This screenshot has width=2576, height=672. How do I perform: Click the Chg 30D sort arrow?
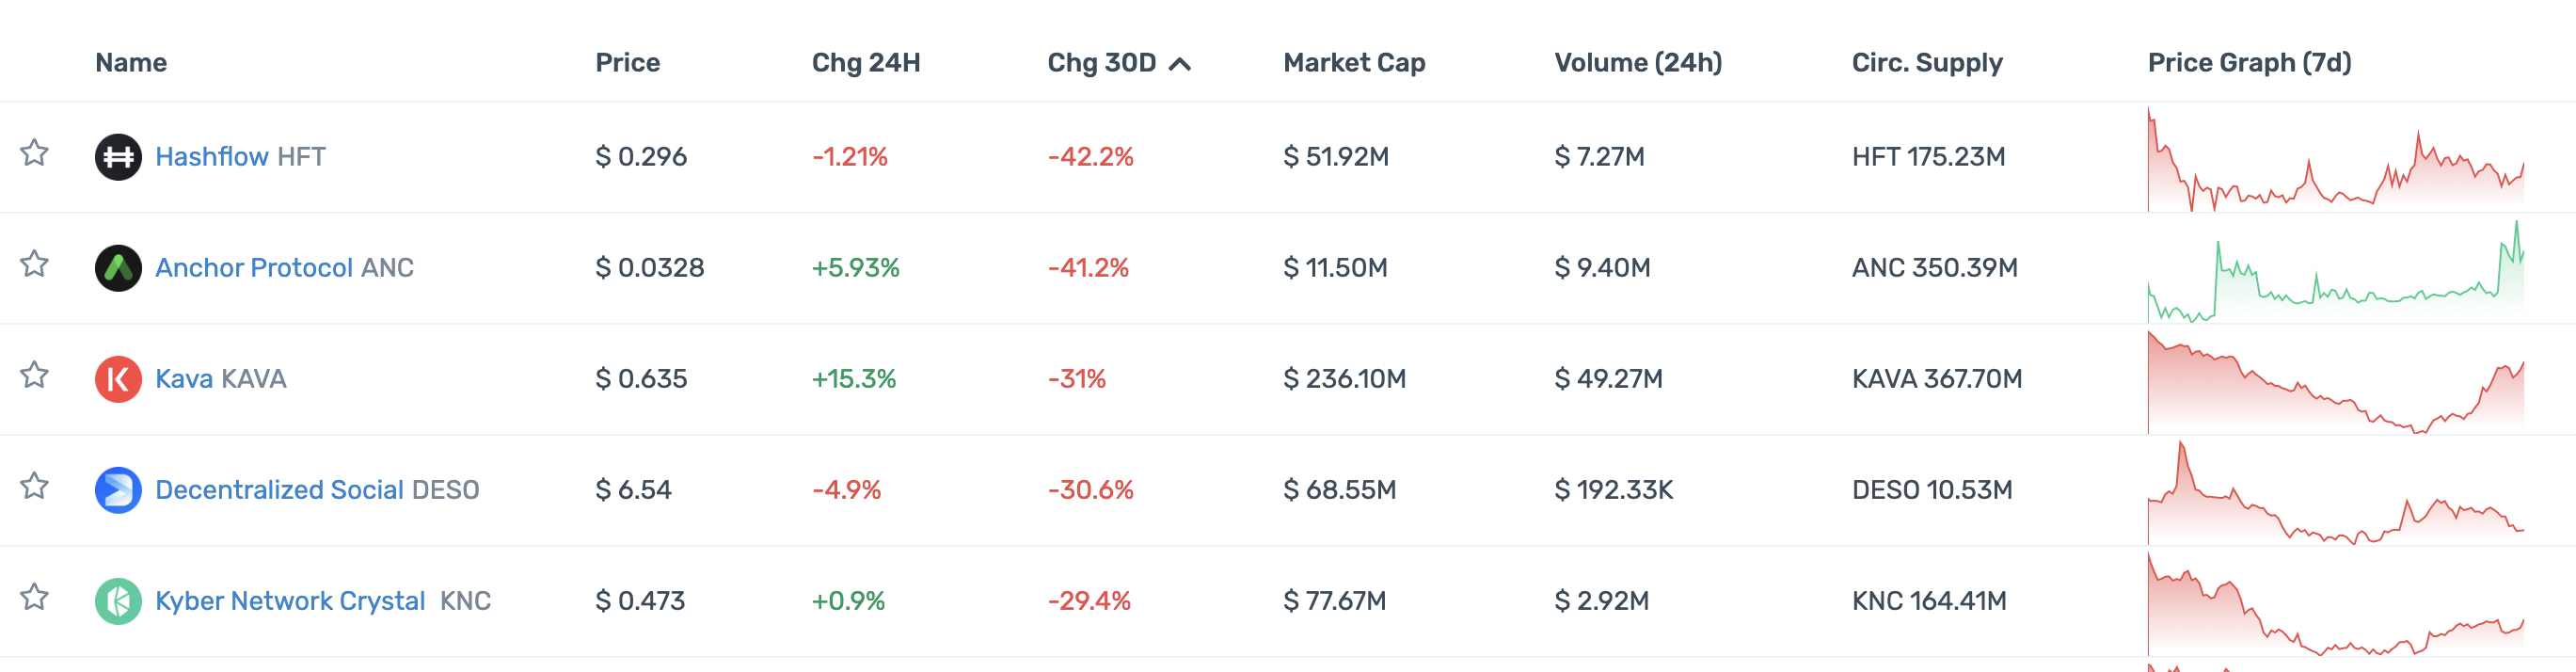pos(1180,64)
